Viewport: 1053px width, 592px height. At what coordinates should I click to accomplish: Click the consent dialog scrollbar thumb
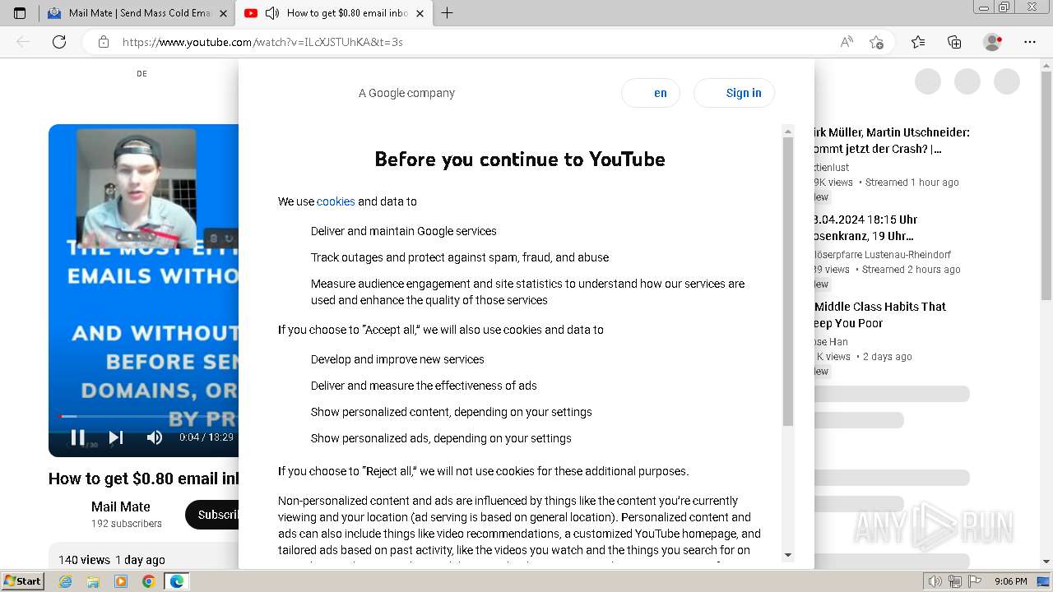[x=788, y=281]
